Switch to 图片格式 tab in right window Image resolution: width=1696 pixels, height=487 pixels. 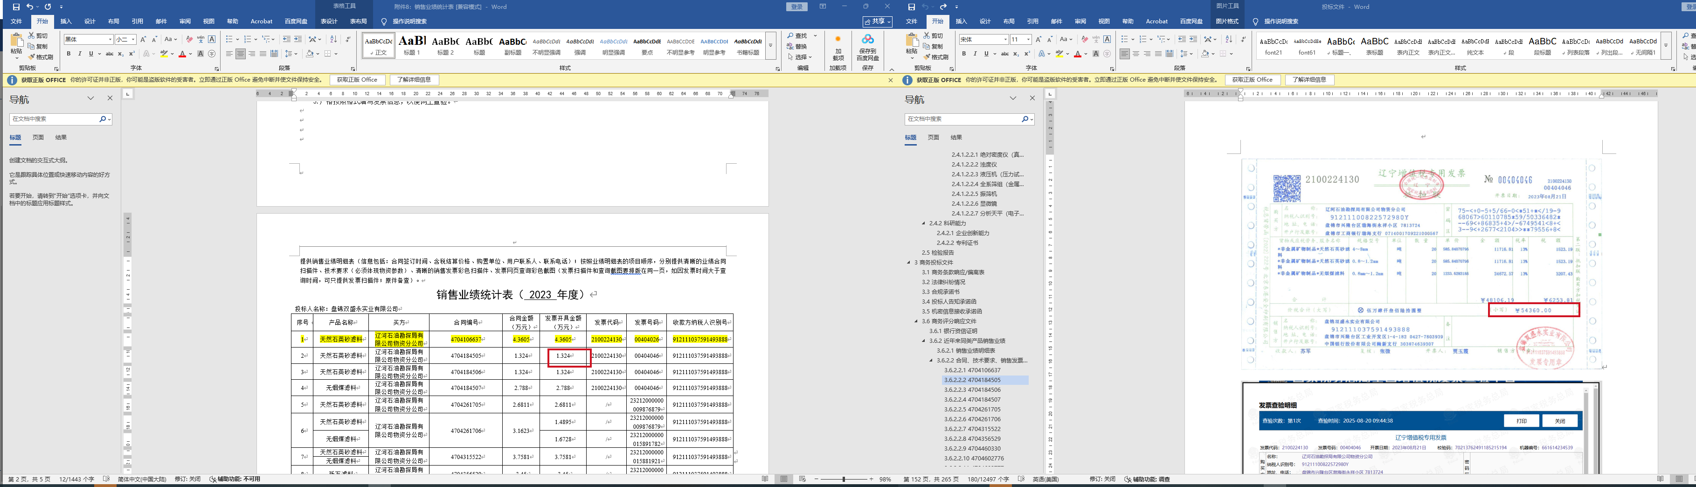1226,21
